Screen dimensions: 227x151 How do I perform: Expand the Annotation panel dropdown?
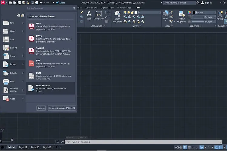point(98,26)
